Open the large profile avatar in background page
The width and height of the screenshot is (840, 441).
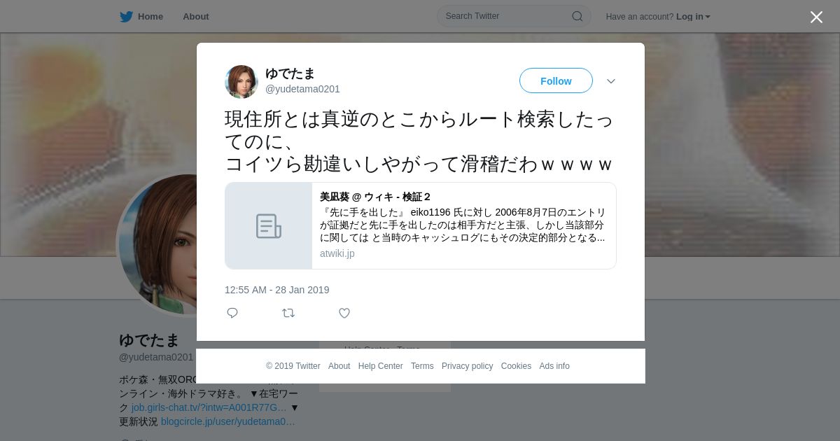tap(157, 245)
